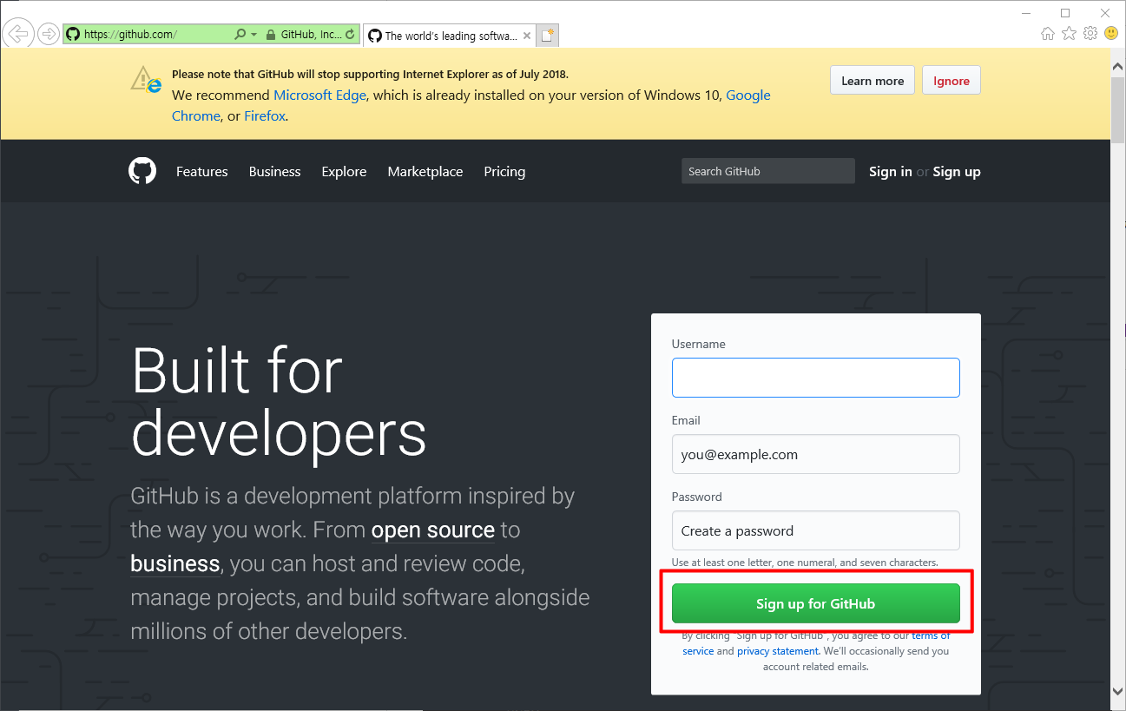Screen dimensions: 1126x711
Task: Open the Pricing page
Action: coord(504,172)
